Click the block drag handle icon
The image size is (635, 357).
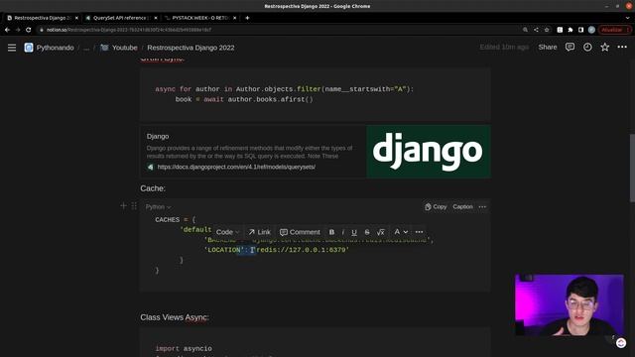[x=134, y=206]
